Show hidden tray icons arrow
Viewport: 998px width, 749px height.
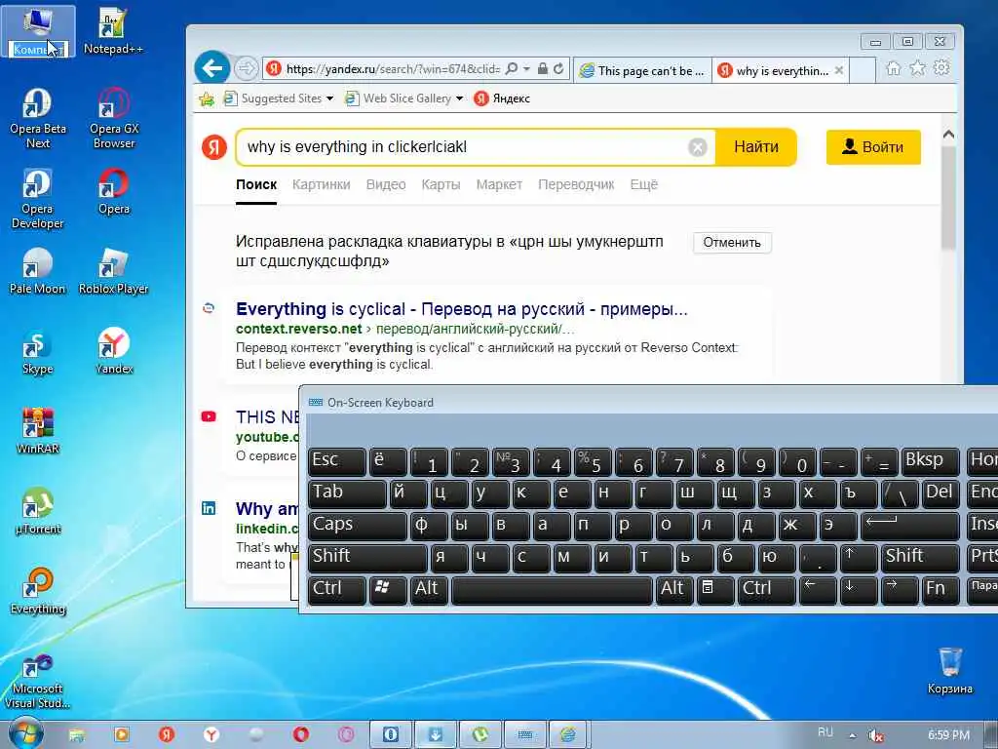(x=853, y=735)
